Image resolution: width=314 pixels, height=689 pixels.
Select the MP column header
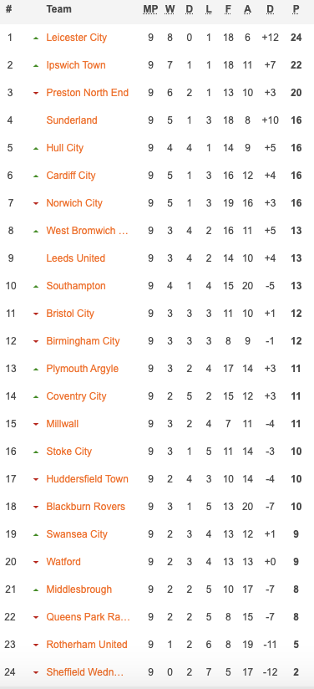pyautogui.click(x=150, y=9)
